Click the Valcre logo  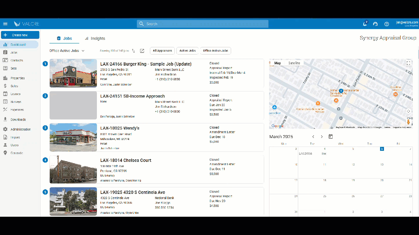27,24
